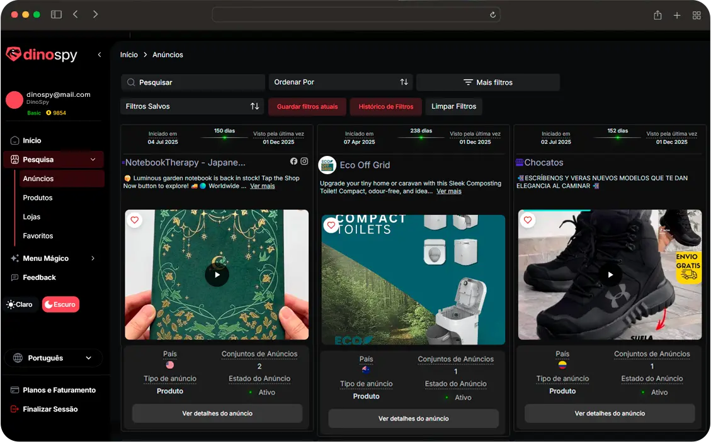Switch to Claro light theme

tap(20, 304)
